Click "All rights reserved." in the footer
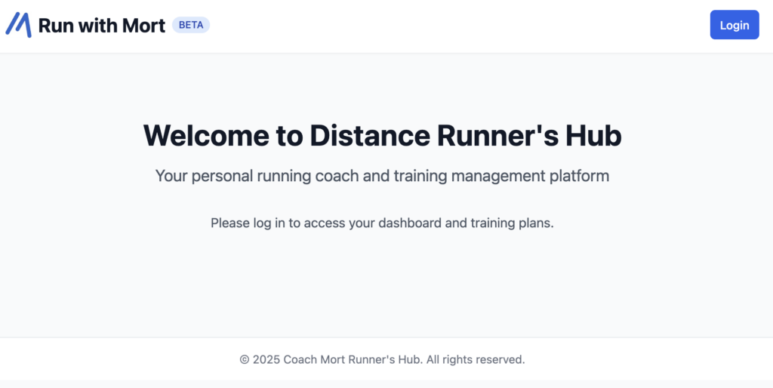 [476, 359]
